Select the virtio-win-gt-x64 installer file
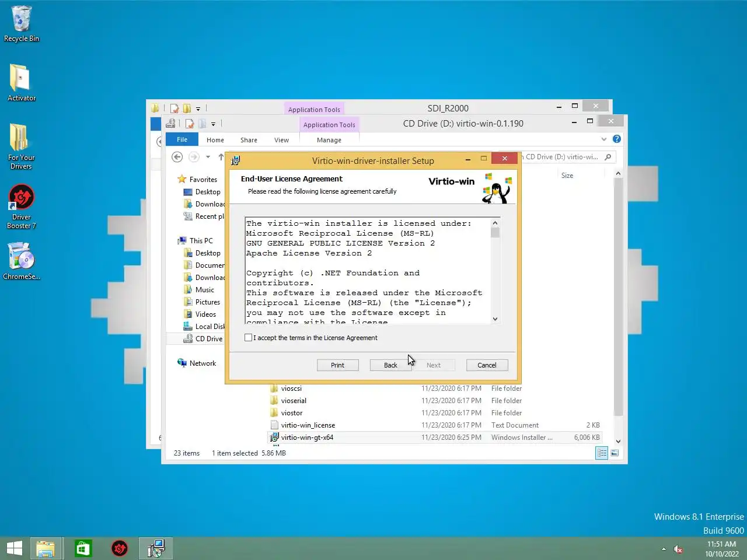747x560 pixels. [307, 437]
